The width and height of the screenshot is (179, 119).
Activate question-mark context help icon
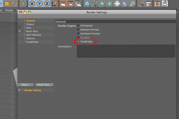(141, 4)
